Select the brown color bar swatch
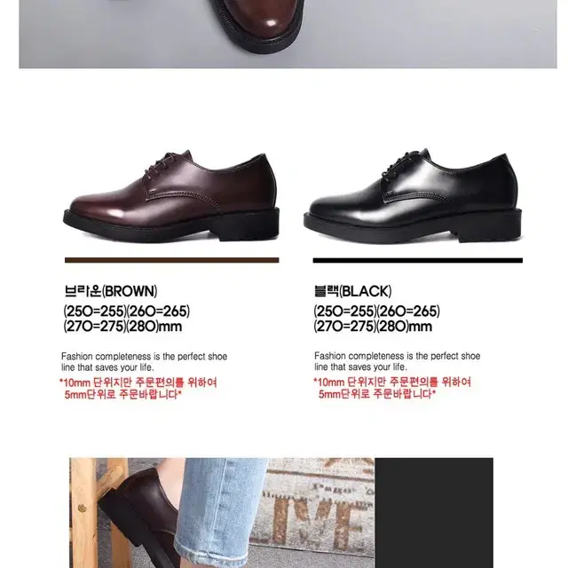 171,260
